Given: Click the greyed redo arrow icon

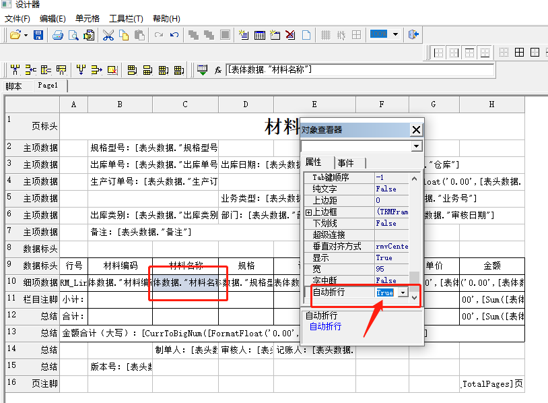Looking at the screenshot, I should (159, 34).
